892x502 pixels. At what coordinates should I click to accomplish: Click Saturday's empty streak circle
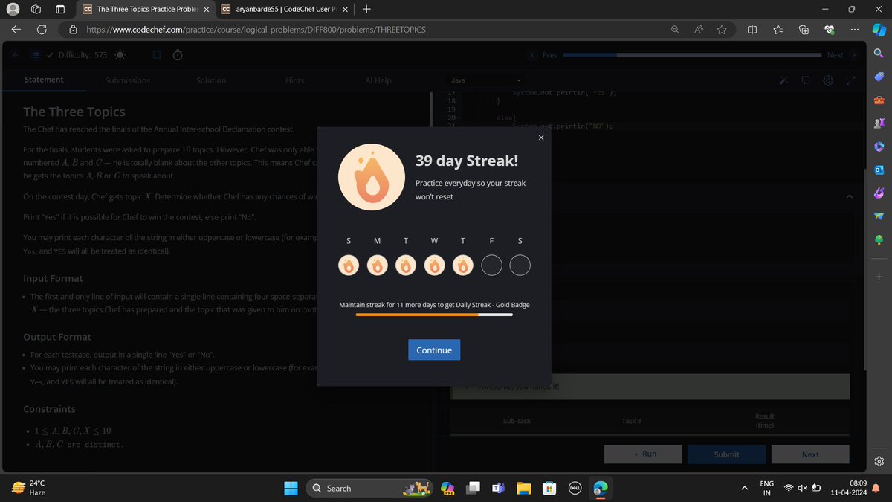(520, 265)
